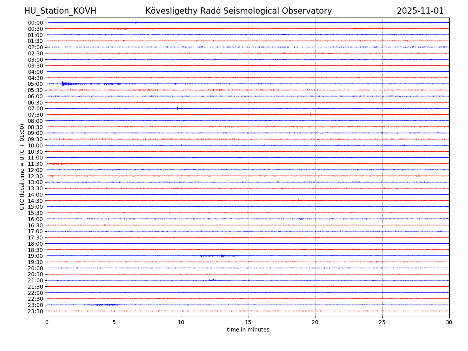Pick the red burst on the 11:30 trace
This screenshot has height=351, width=468.
coord(58,163)
